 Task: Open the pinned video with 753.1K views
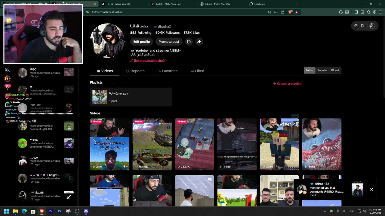(x=194, y=144)
